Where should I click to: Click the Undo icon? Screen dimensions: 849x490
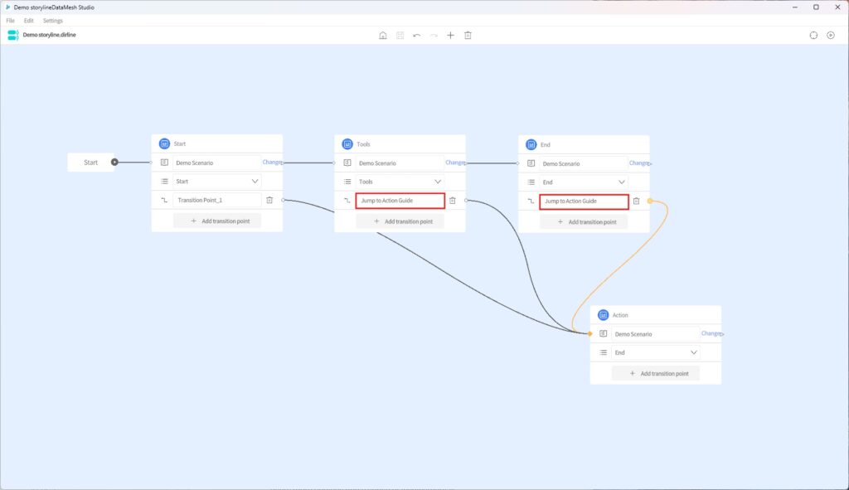point(415,35)
